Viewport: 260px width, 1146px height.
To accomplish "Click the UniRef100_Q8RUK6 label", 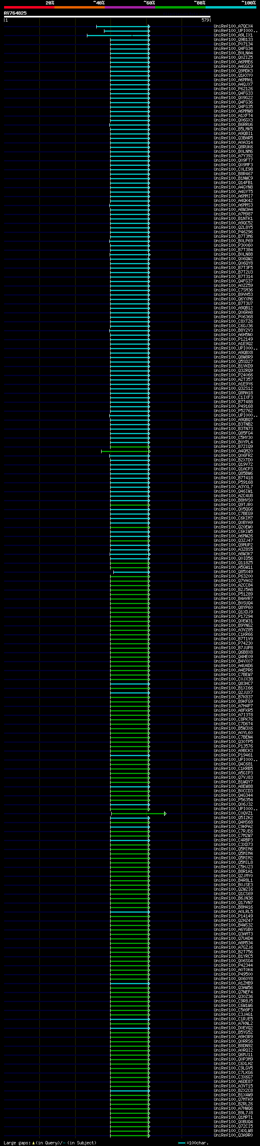I will [233, 147].
